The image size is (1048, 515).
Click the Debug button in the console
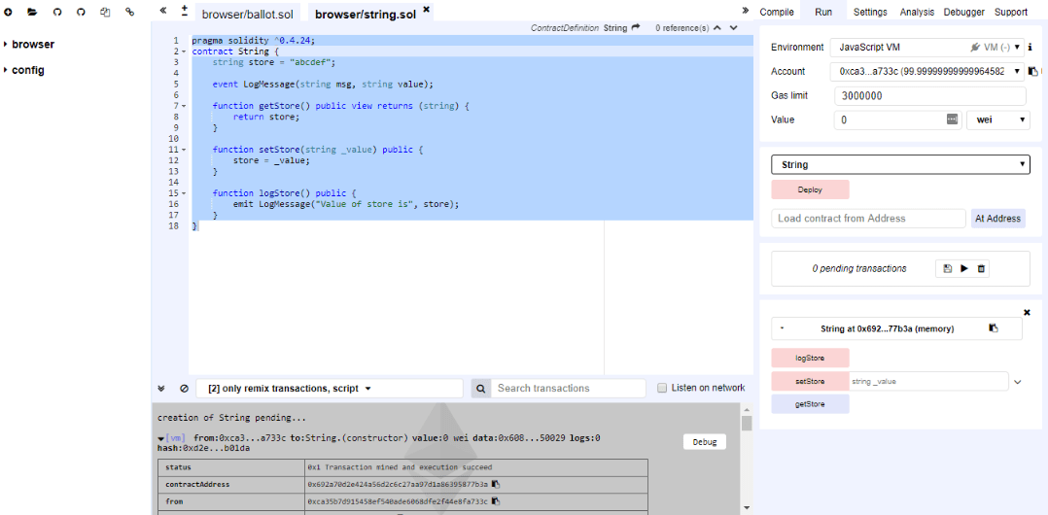[x=704, y=442]
